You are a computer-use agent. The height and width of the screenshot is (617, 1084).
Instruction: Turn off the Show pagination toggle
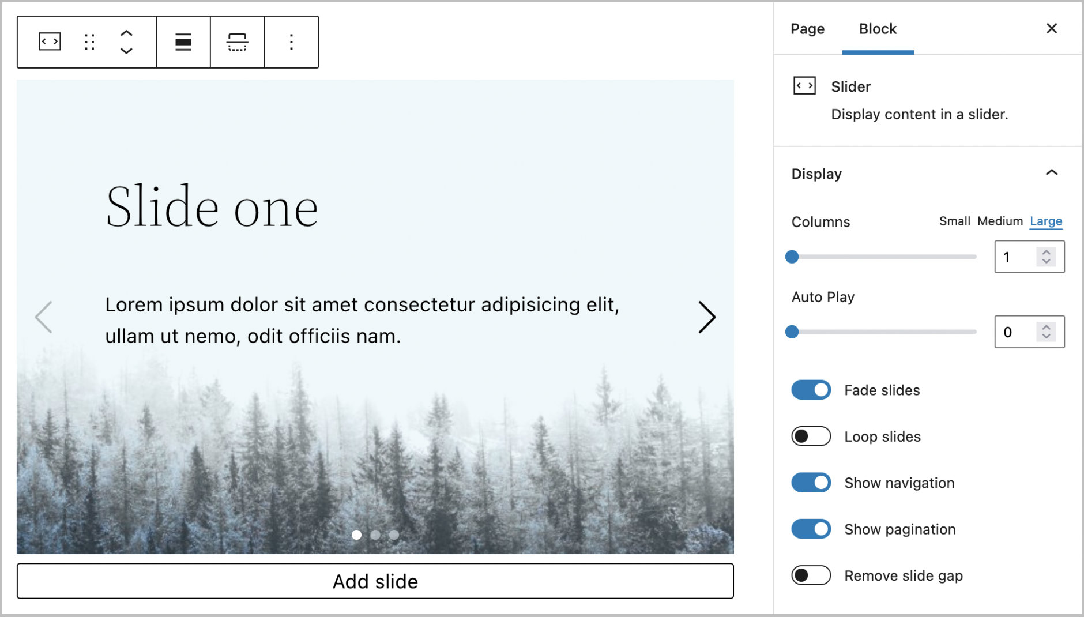(811, 529)
